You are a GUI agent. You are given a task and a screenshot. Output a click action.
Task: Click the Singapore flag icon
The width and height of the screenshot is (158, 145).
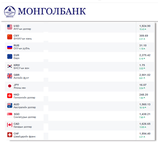(x=10, y=115)
